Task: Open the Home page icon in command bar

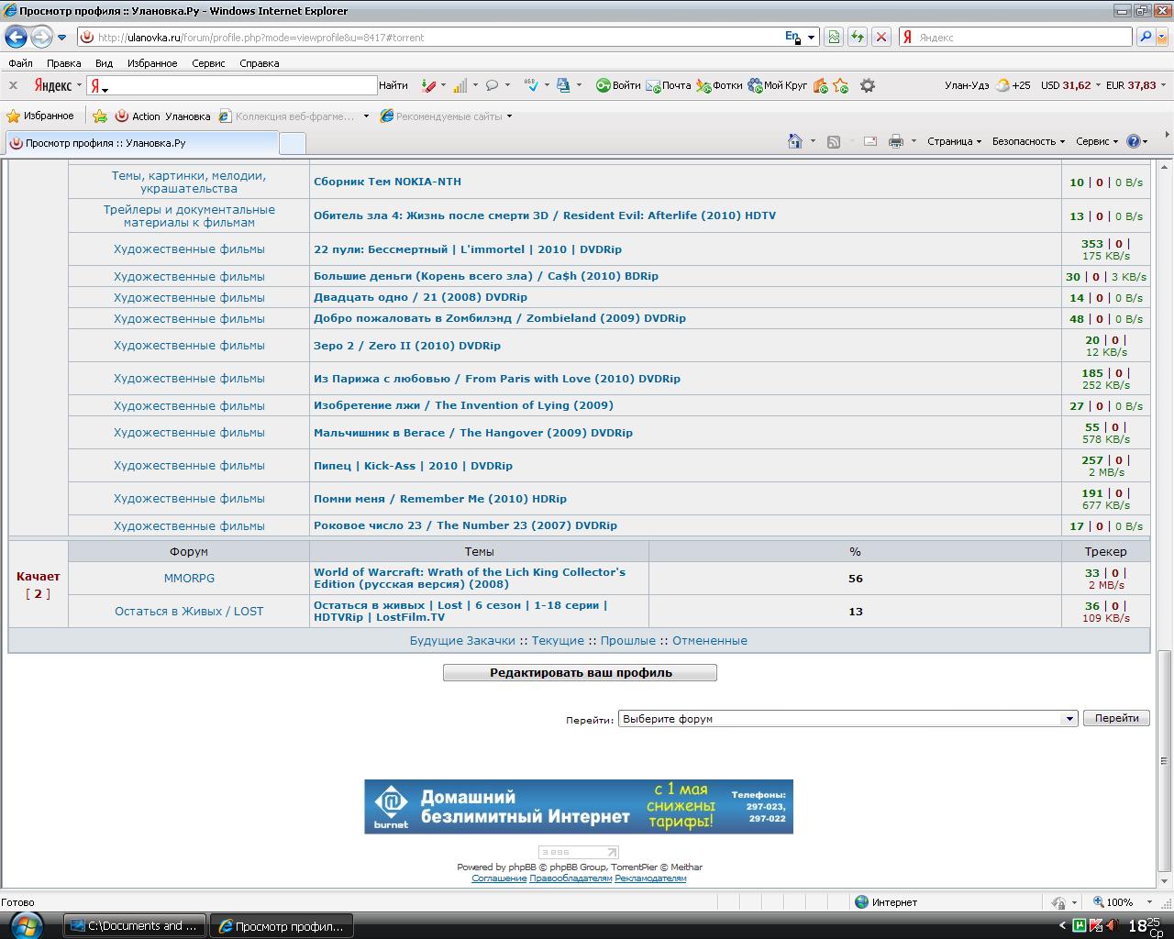Action: click(795, 141)
